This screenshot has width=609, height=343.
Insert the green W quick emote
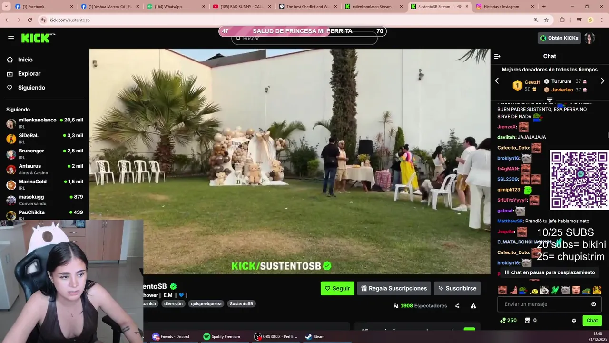pos(555,290)
